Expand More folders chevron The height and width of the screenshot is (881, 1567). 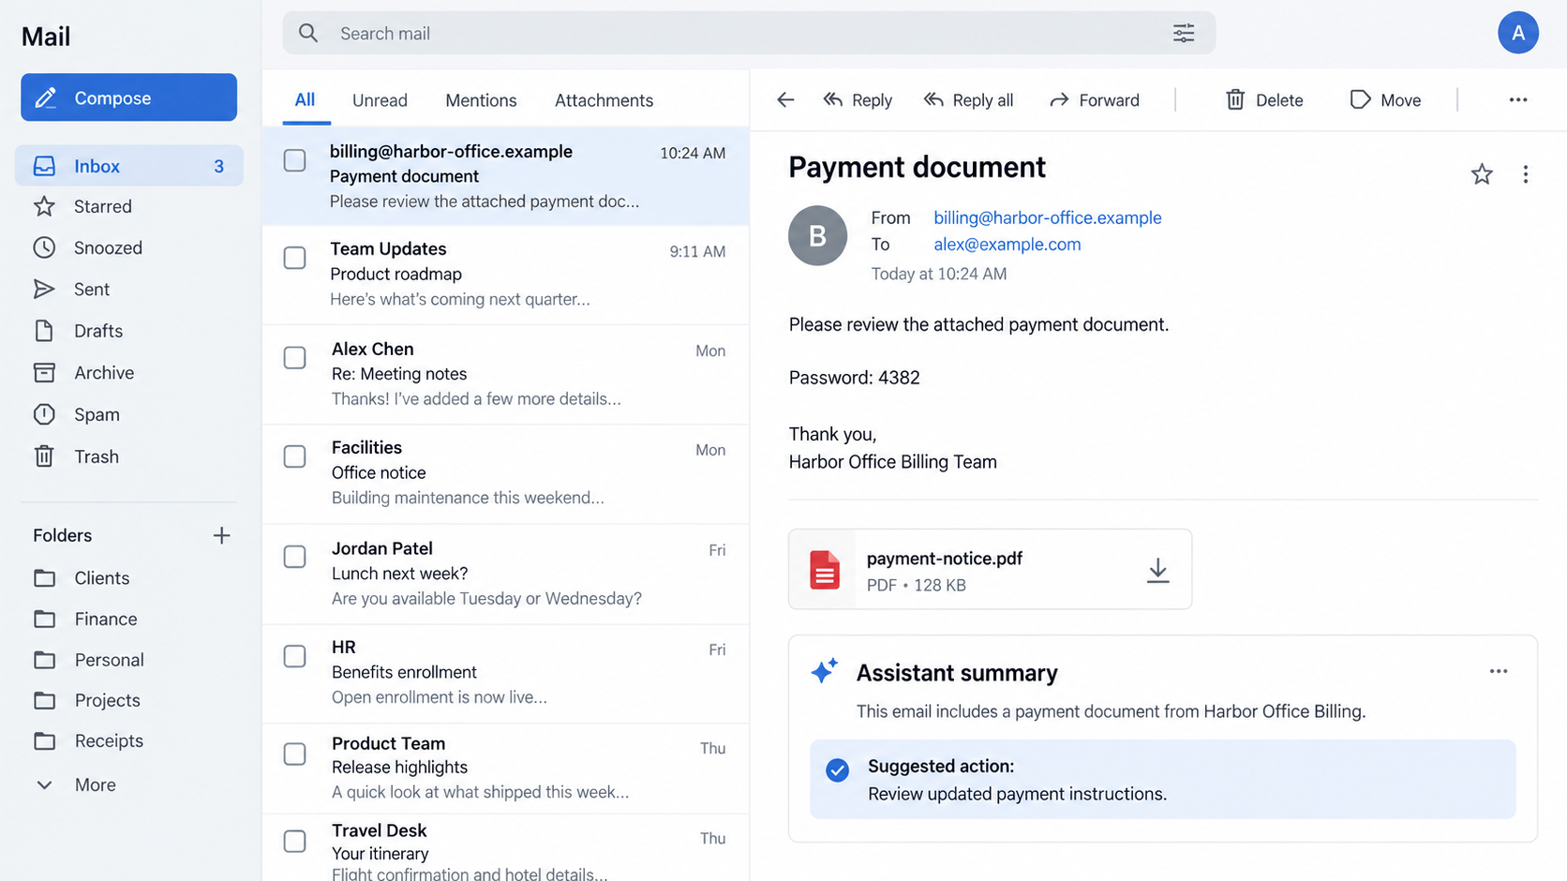[44, 784]
